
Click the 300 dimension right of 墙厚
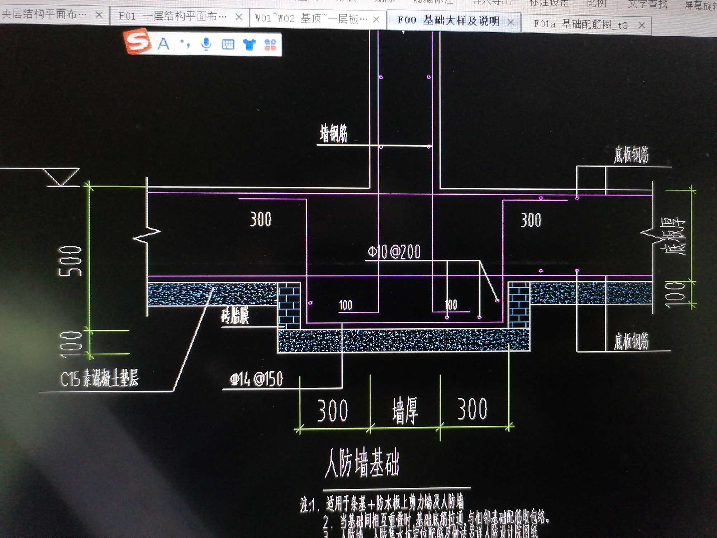[473, 409]
